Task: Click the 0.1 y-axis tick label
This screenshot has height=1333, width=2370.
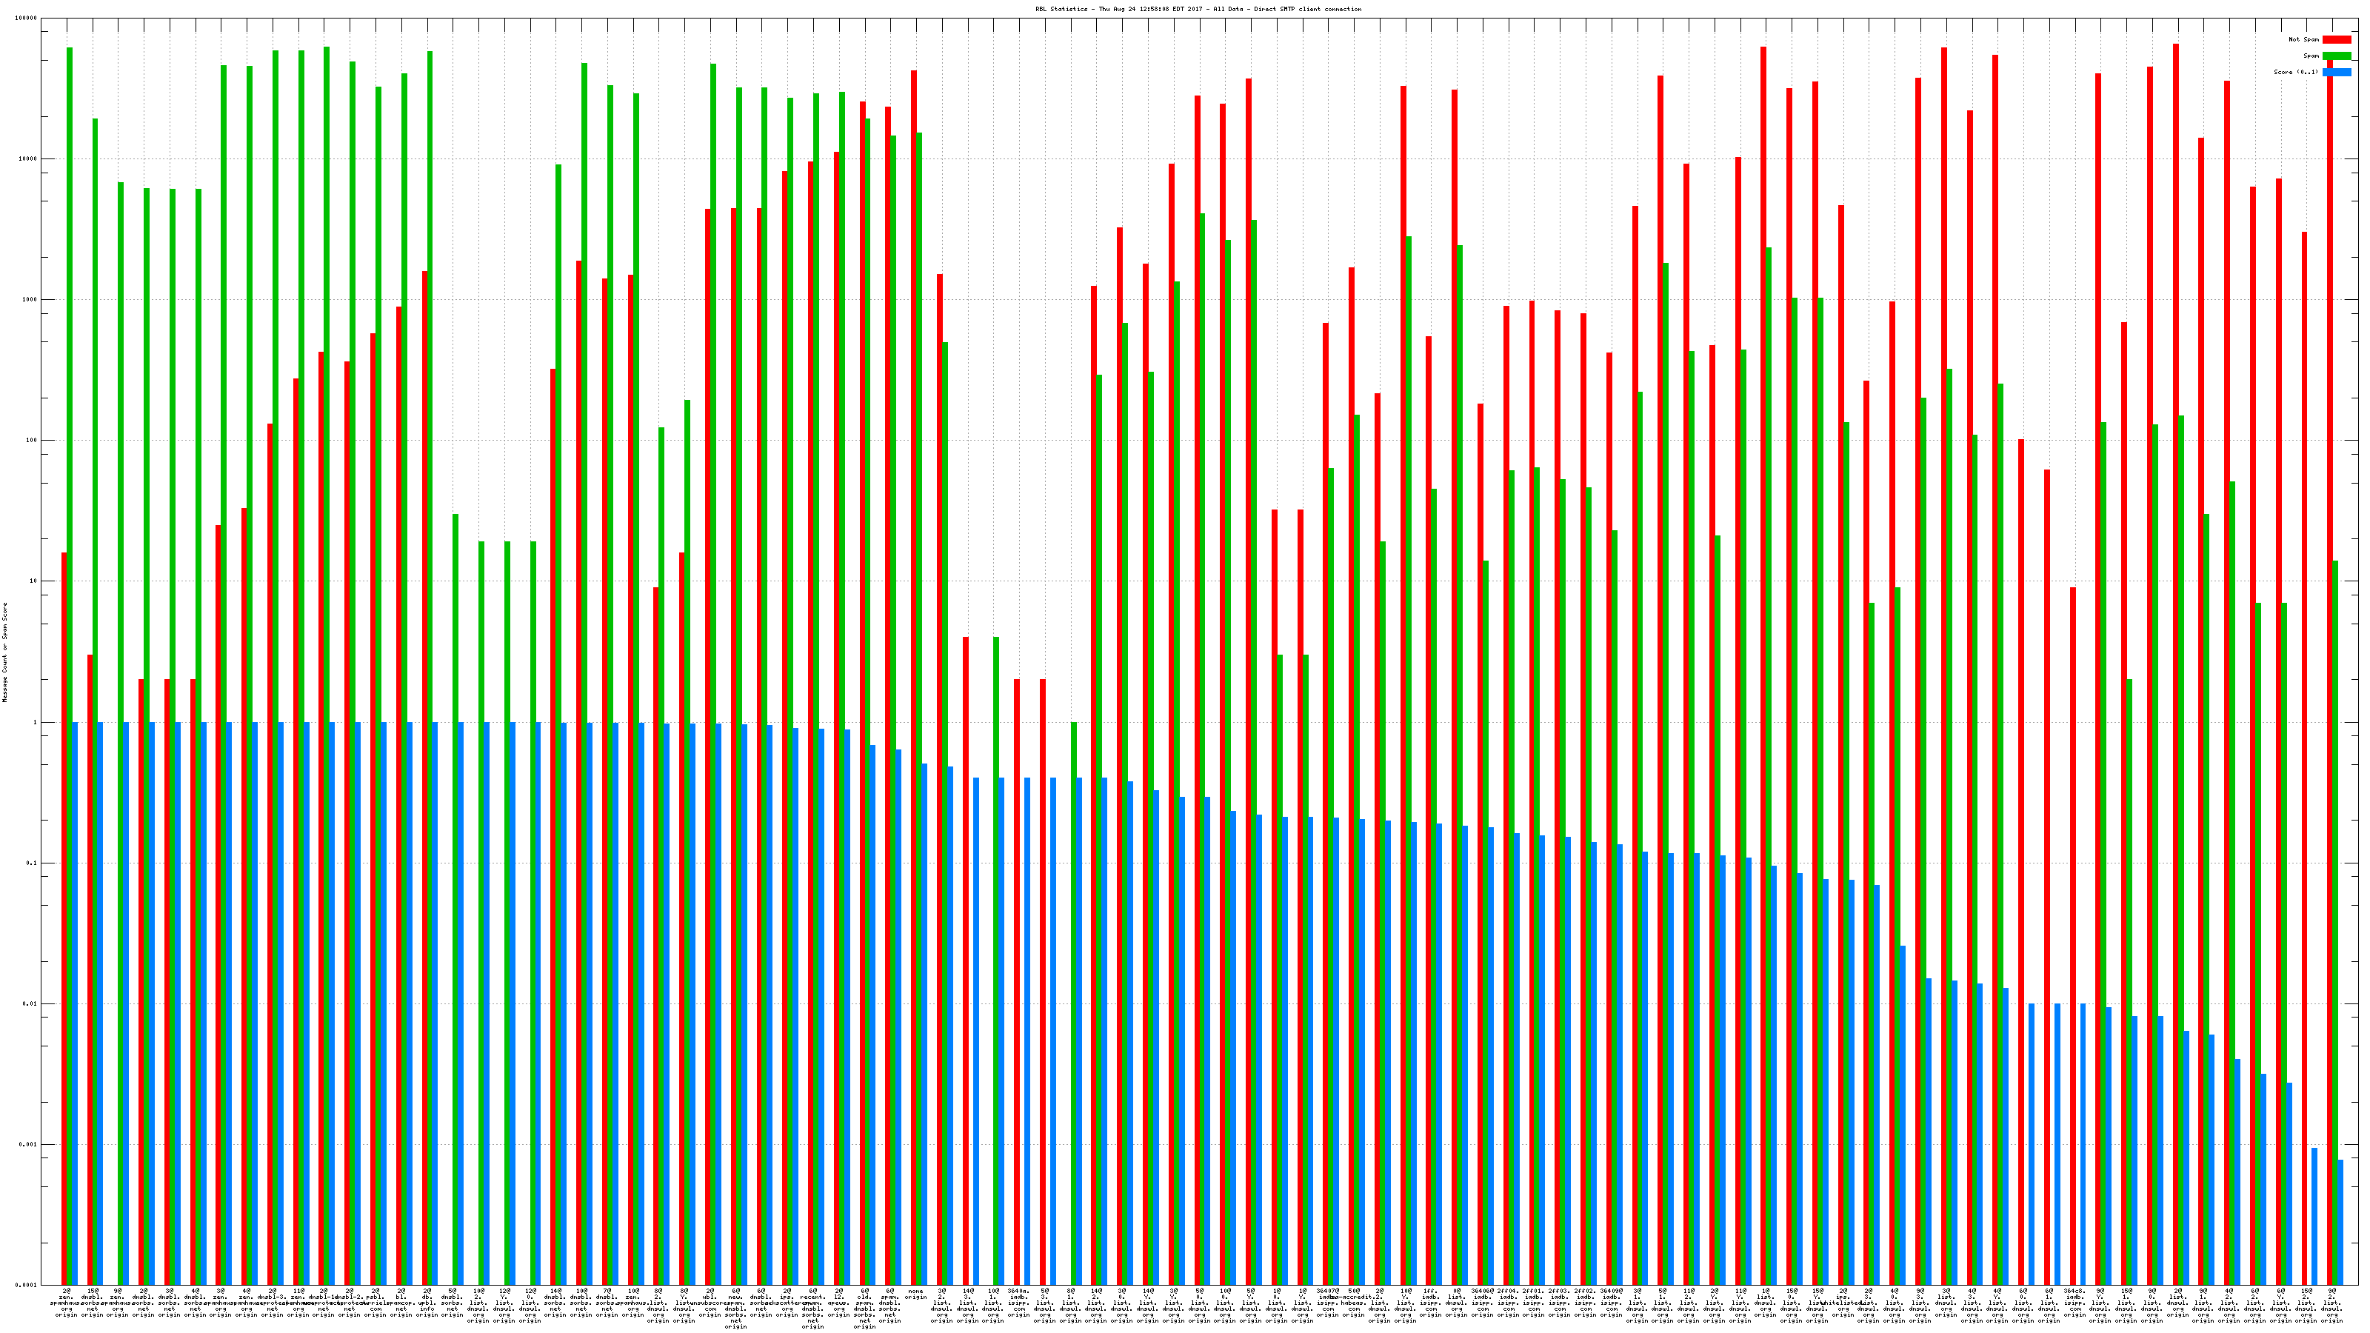Action: [x=31, y=863]
